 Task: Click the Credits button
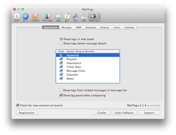tap(102, 113)
